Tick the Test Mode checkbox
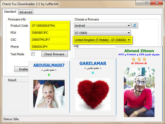The width and height of the screenshot is (165, 124). (33, 54)
